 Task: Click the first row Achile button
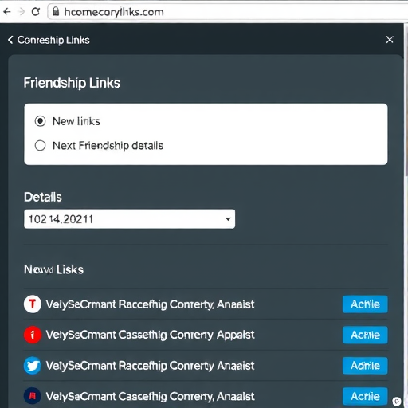pos(365,304)
